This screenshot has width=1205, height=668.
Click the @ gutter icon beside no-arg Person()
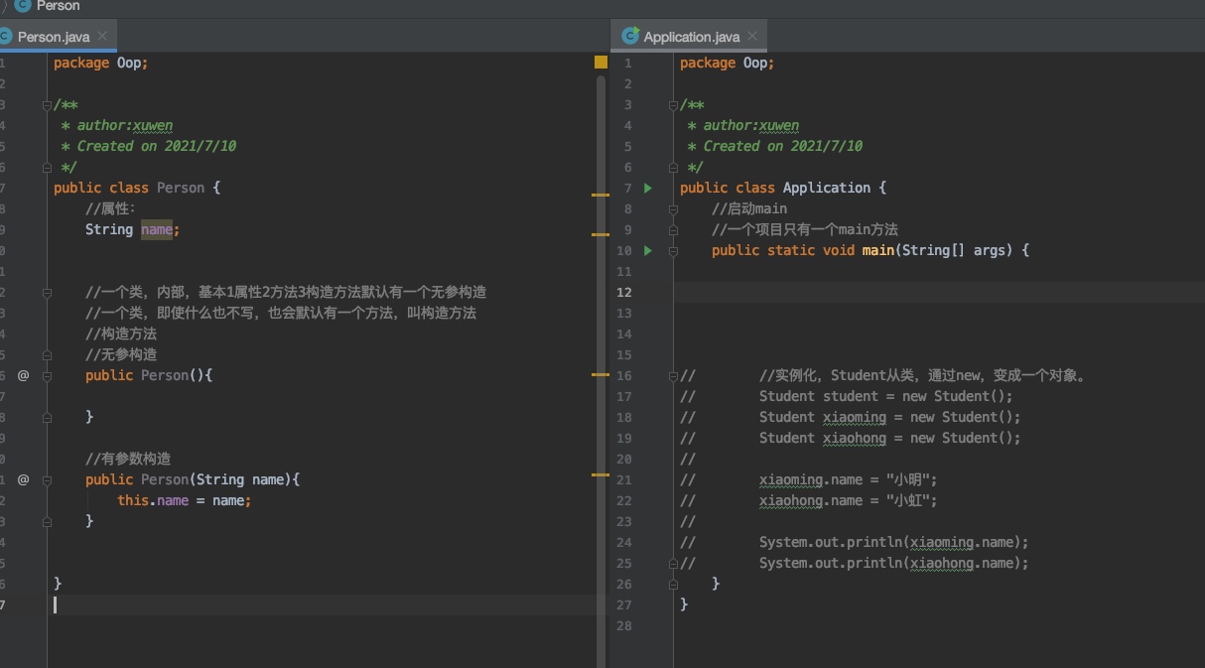(x=23, y=376)
